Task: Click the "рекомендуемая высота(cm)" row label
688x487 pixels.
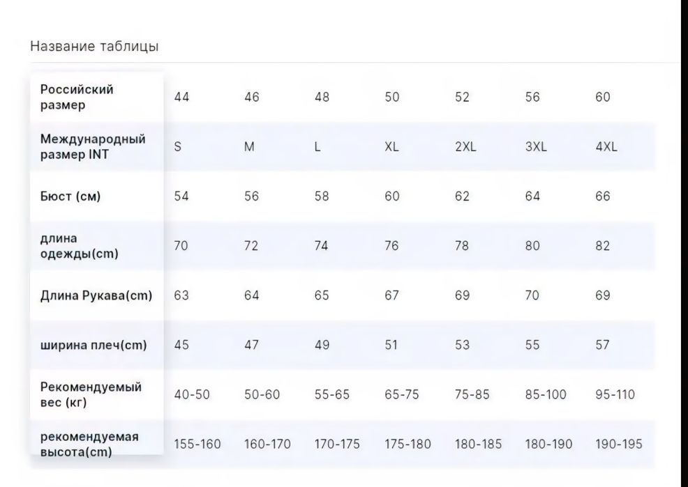Action: point(89,444)
